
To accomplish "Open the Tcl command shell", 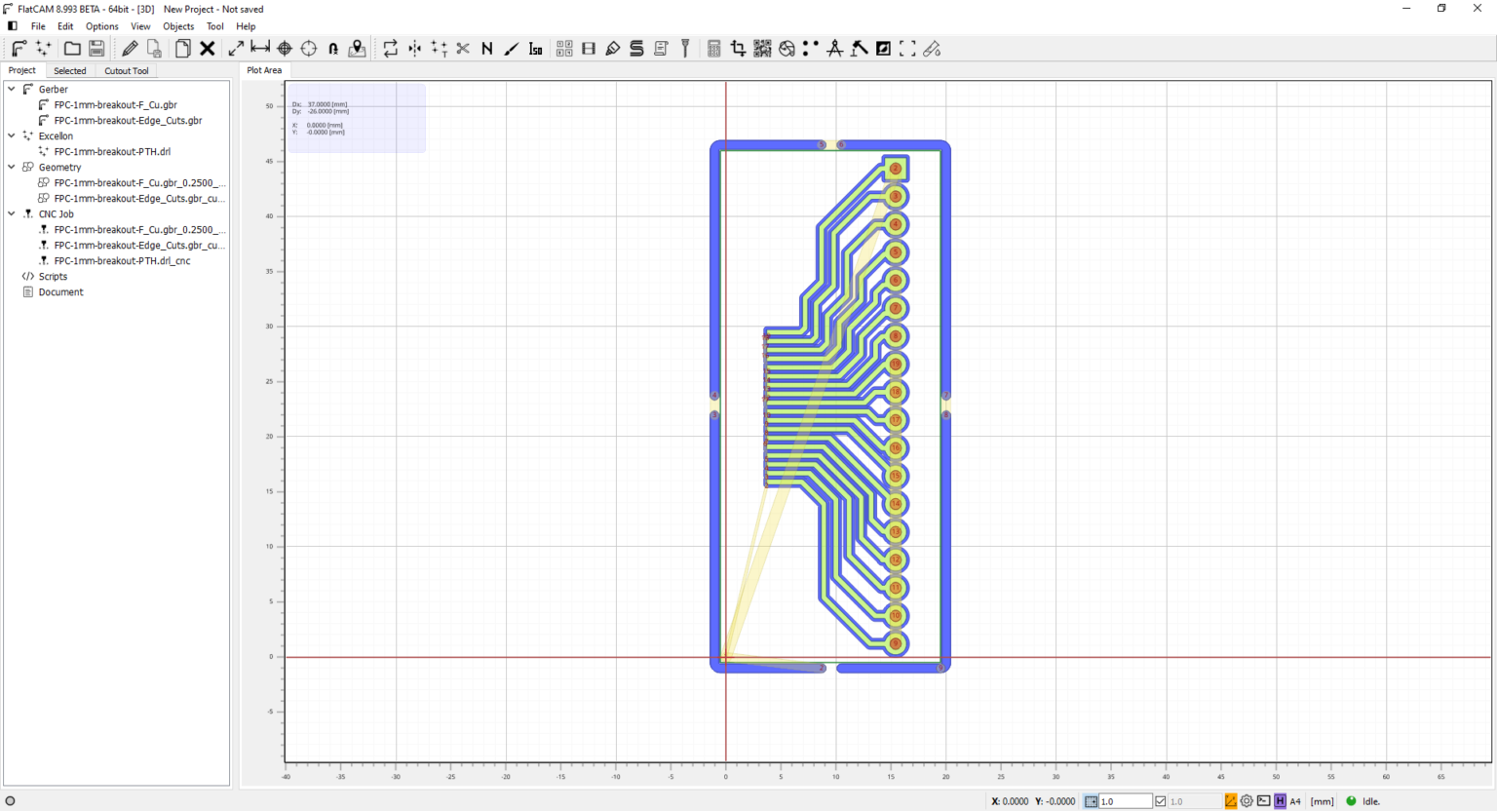I will click(1263, 800).
